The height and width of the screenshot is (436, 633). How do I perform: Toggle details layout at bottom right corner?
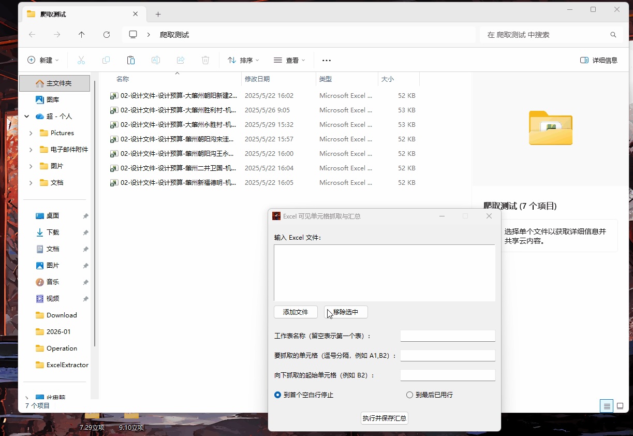click(x=606, y=406)
